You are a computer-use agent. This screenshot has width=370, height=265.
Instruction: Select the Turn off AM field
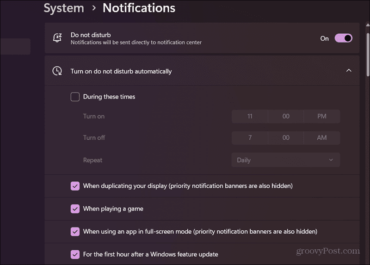322,138
